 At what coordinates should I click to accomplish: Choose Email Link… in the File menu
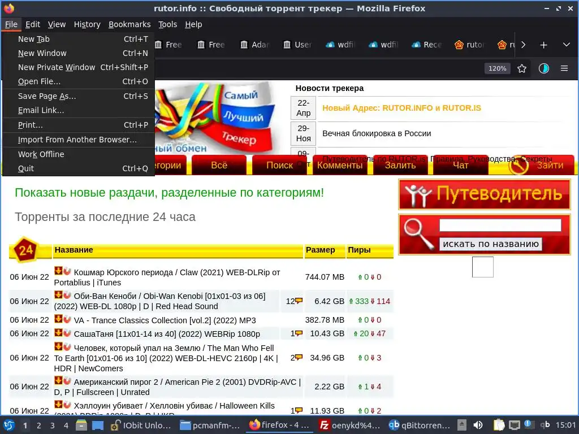79,110
